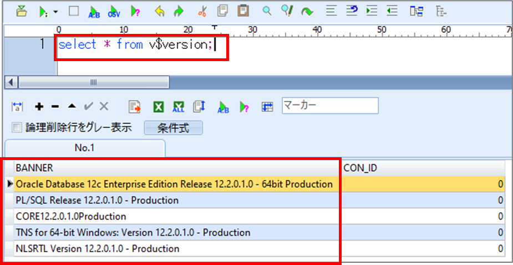Viewport: 513px width, 265px height.
Task: Open query designer diagram icon
Action: coord(417,12)
